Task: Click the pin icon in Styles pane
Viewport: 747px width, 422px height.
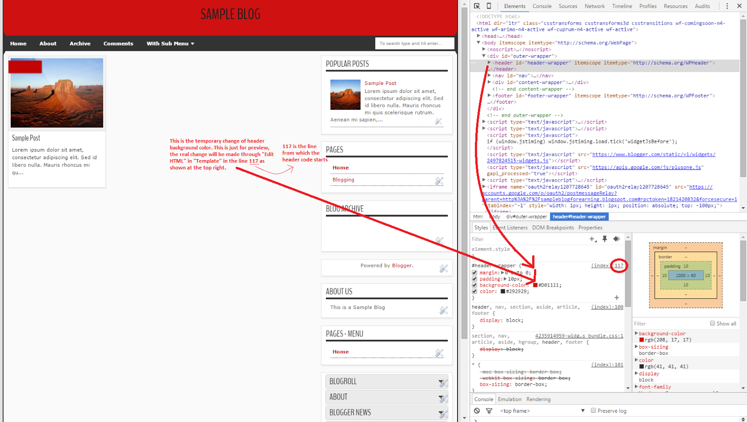Action: [605, 239]
